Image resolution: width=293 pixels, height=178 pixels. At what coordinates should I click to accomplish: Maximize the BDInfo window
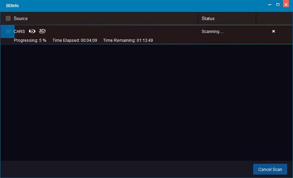[x=278, y=5]
